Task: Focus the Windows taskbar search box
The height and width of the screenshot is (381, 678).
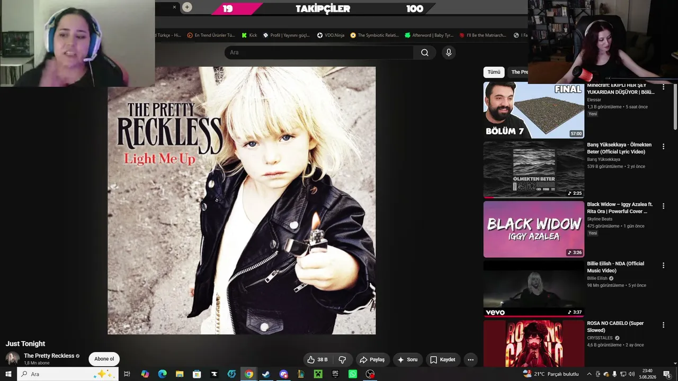Action: [69, 374]
